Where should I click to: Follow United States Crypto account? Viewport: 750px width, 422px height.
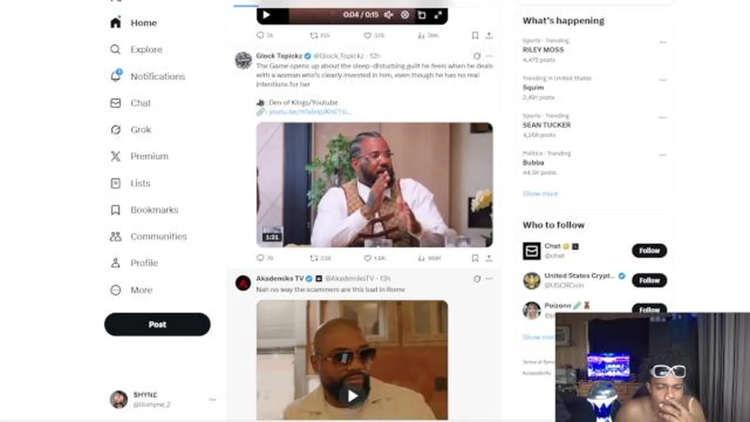tap(649, 280)
